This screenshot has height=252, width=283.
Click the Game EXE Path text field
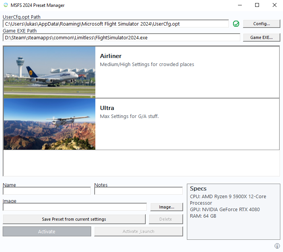(121, 37)
